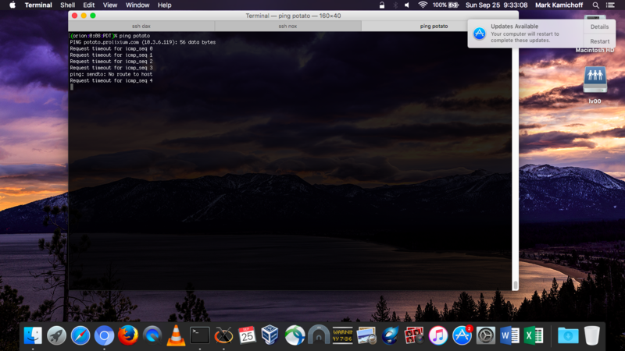Open Microsoft Excel from the dock
625x351 pixels.
[534, 335]
